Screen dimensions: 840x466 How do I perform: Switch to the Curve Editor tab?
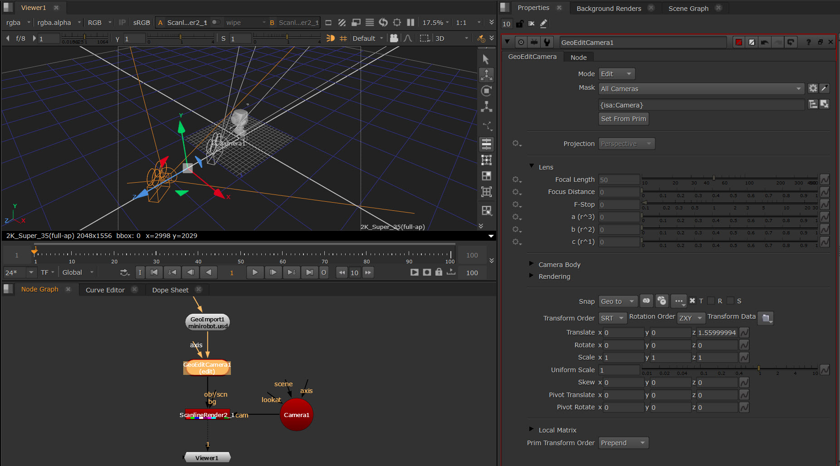(x=105, y=290)
